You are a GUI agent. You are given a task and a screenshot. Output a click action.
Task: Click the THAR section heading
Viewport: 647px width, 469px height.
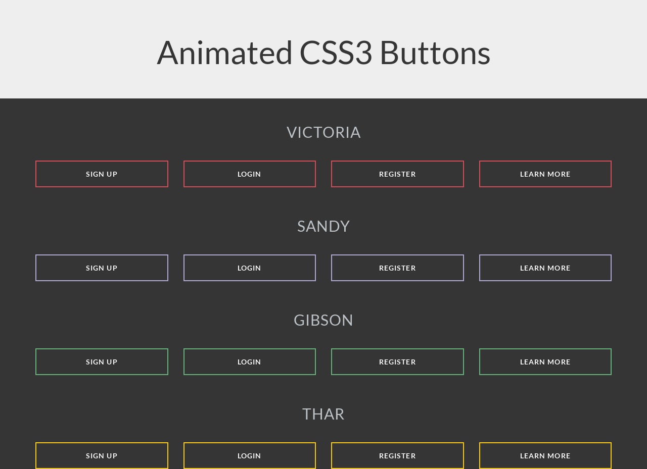point(323,414)
